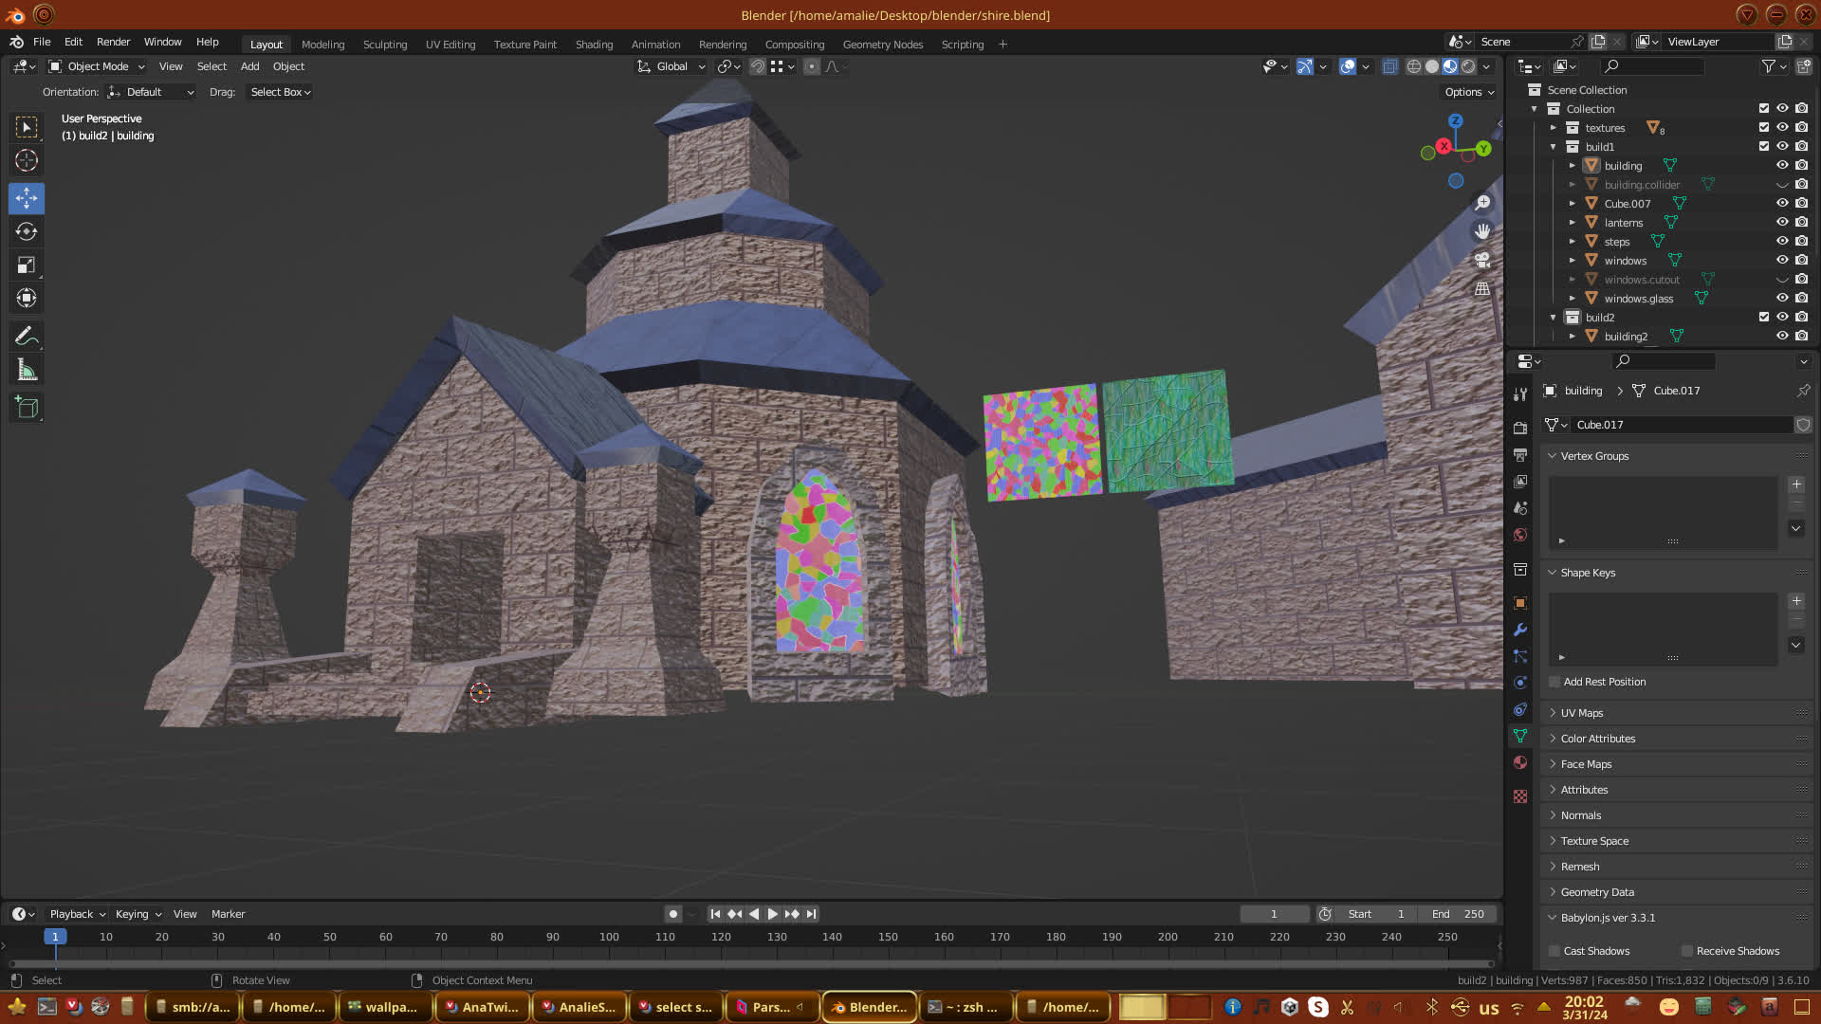Open the Object Mode dropdown
The width and height of the screenshot is (1821, 1024).
point(97,66)
